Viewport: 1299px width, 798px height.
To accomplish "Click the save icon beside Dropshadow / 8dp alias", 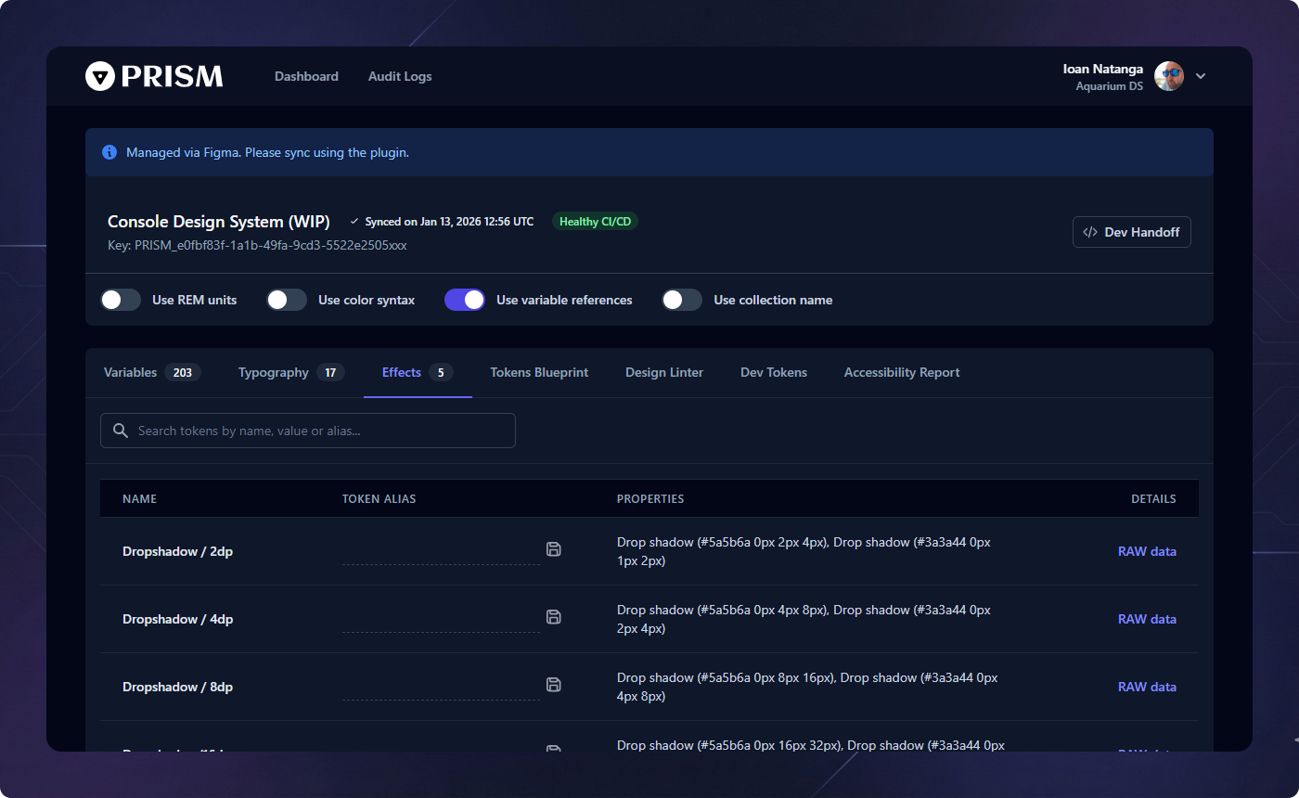I will click(554, 685).
